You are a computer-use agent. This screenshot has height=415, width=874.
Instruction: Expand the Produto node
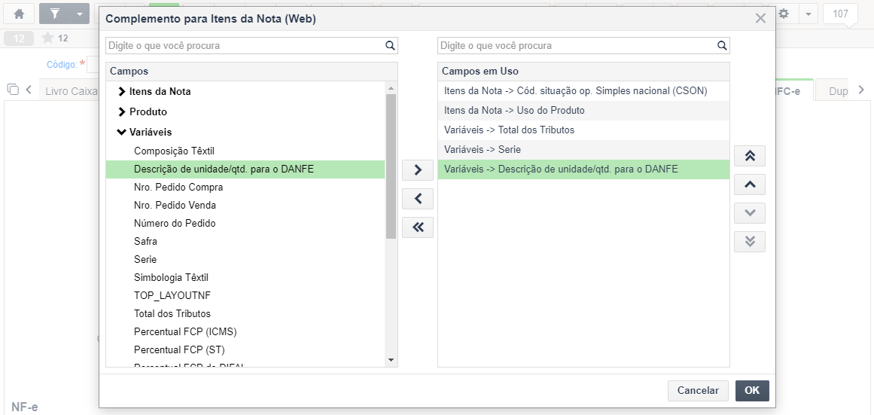point(122,112)
